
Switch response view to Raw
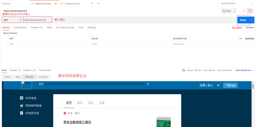18,77
